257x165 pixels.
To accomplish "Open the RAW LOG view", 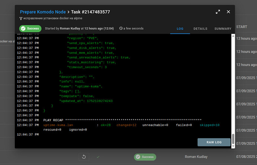I will point(214,142).
